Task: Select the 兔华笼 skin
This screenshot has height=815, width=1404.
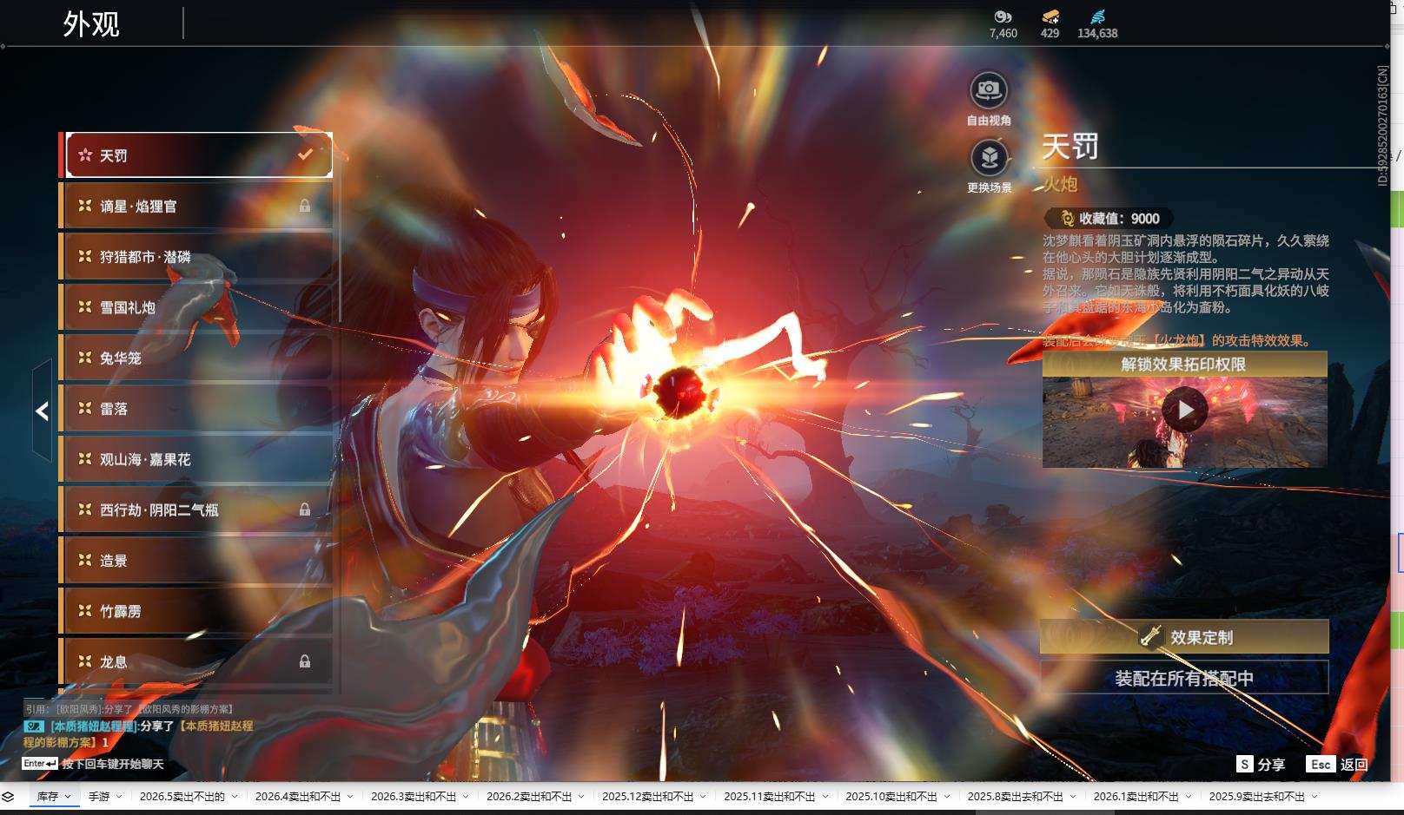Action: click(x=196, y=358)
